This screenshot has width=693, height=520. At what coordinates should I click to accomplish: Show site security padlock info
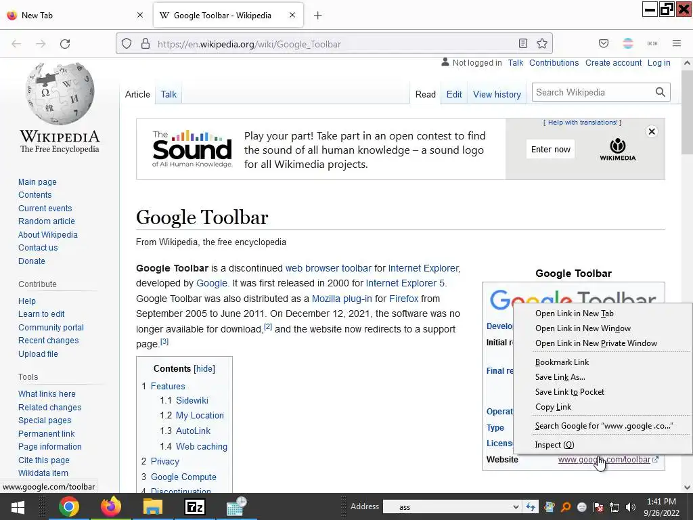(x=146, y=44)
